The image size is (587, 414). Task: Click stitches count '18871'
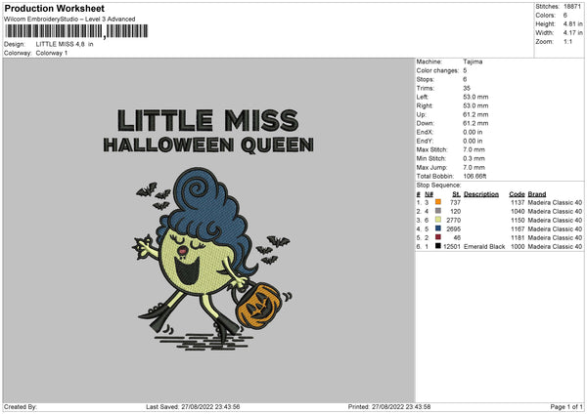click(572, 7)
